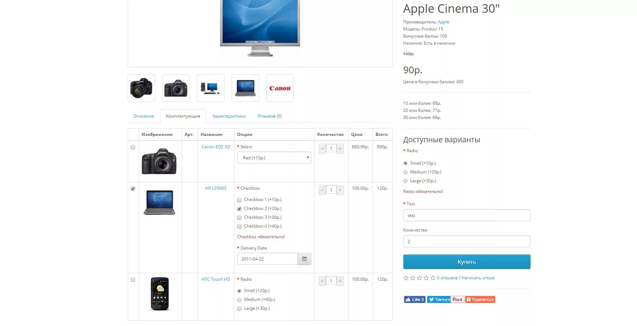Pin the product with Pinterest button
Image resolution: width=637 pixels, height=326 pixels.
(x=457, y=299)
